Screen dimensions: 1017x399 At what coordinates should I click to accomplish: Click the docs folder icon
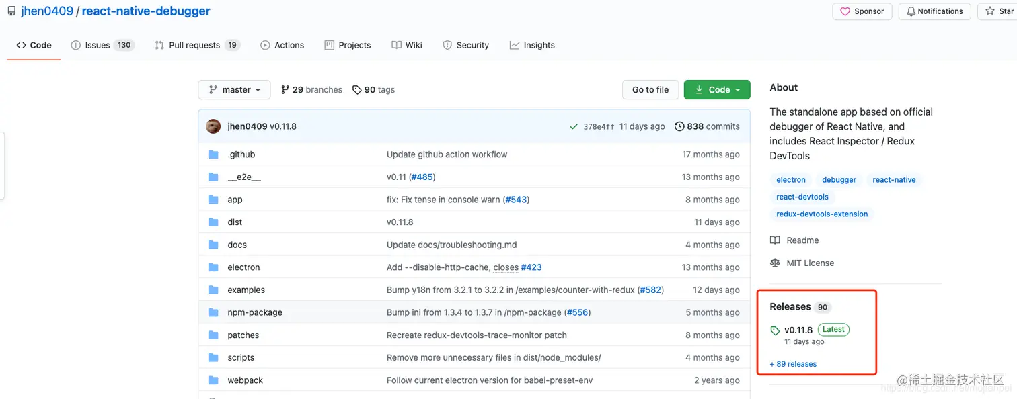(213, 245)
